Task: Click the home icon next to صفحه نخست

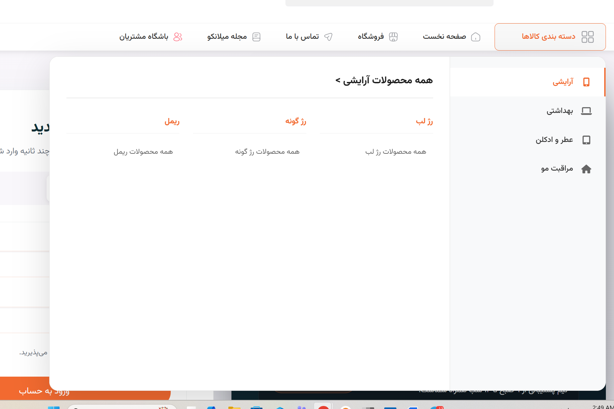Action: (475, 37)
